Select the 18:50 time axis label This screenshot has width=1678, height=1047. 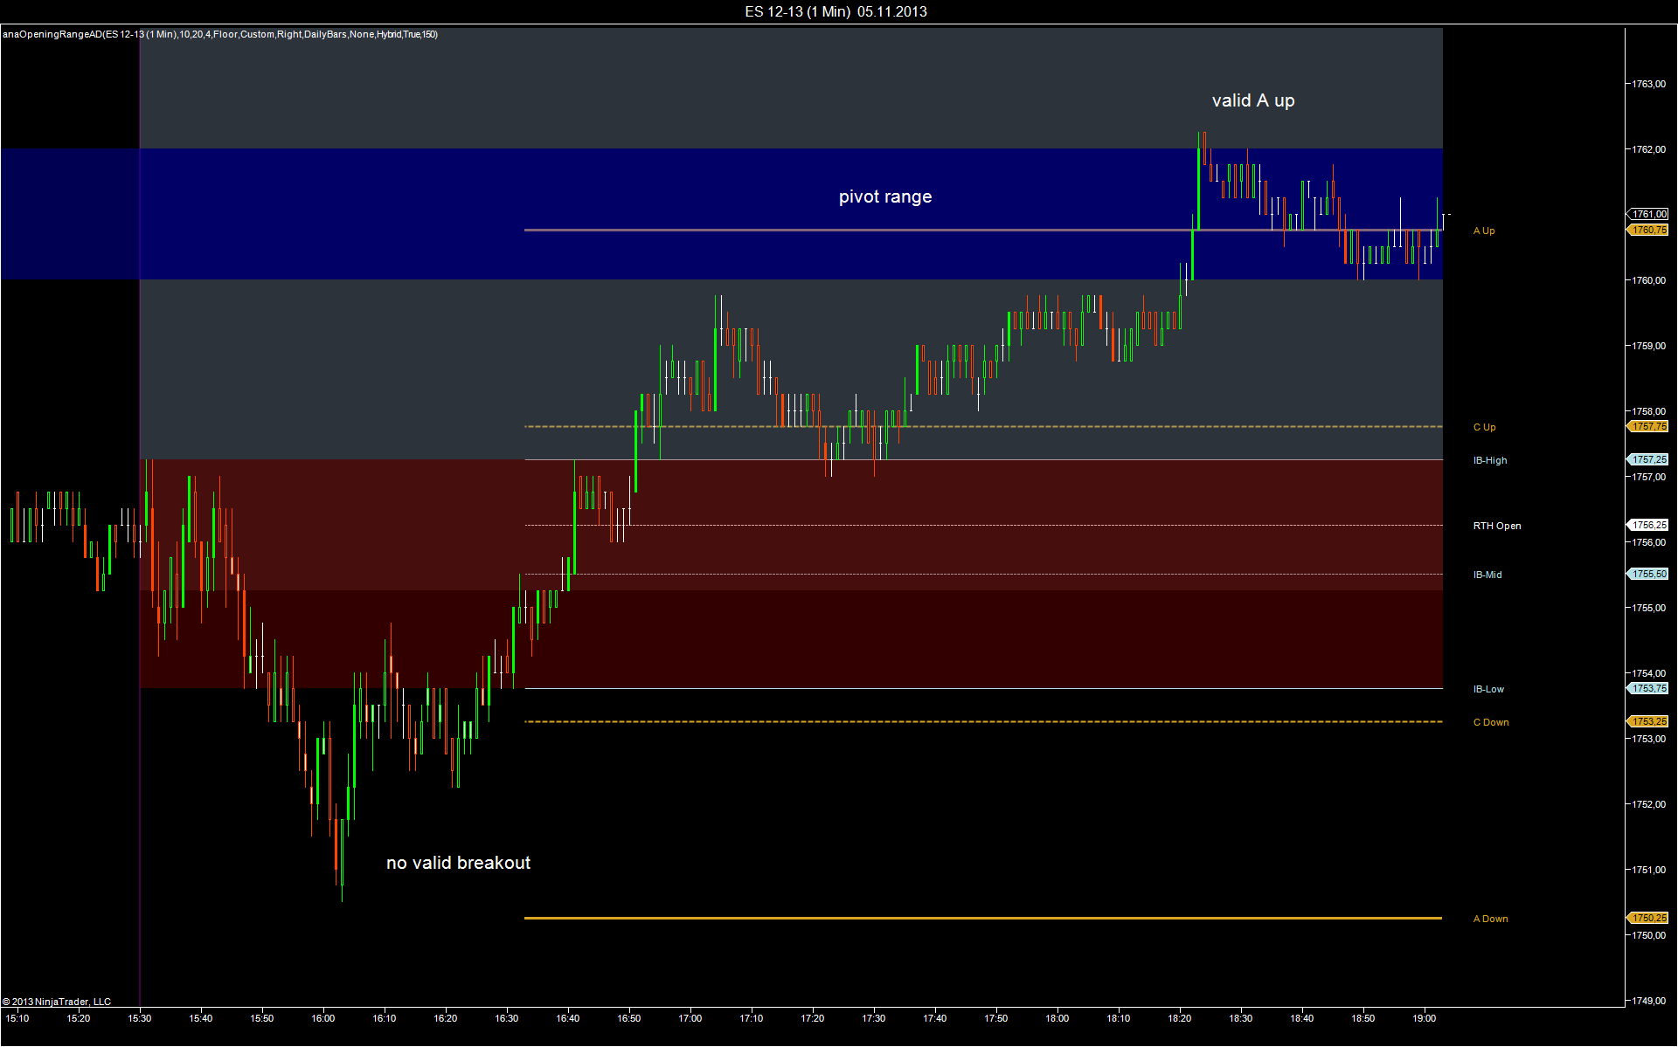[x=1363, y=1018]
